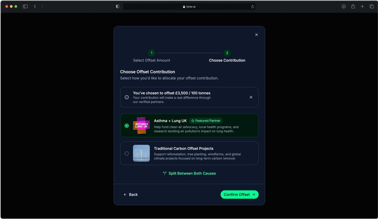Click the Share icon in toolbar
Viewport: 378px width, 219px height.
point(353,7)
